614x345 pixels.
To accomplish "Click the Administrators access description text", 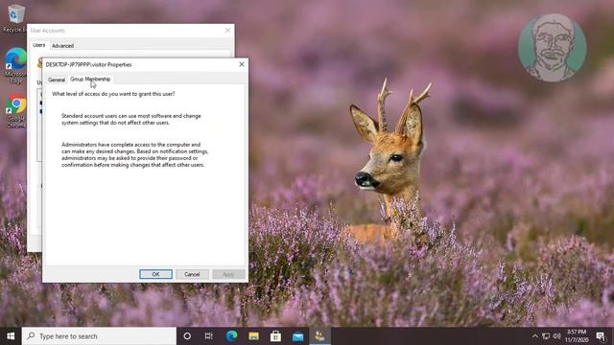I will (134, 154).
